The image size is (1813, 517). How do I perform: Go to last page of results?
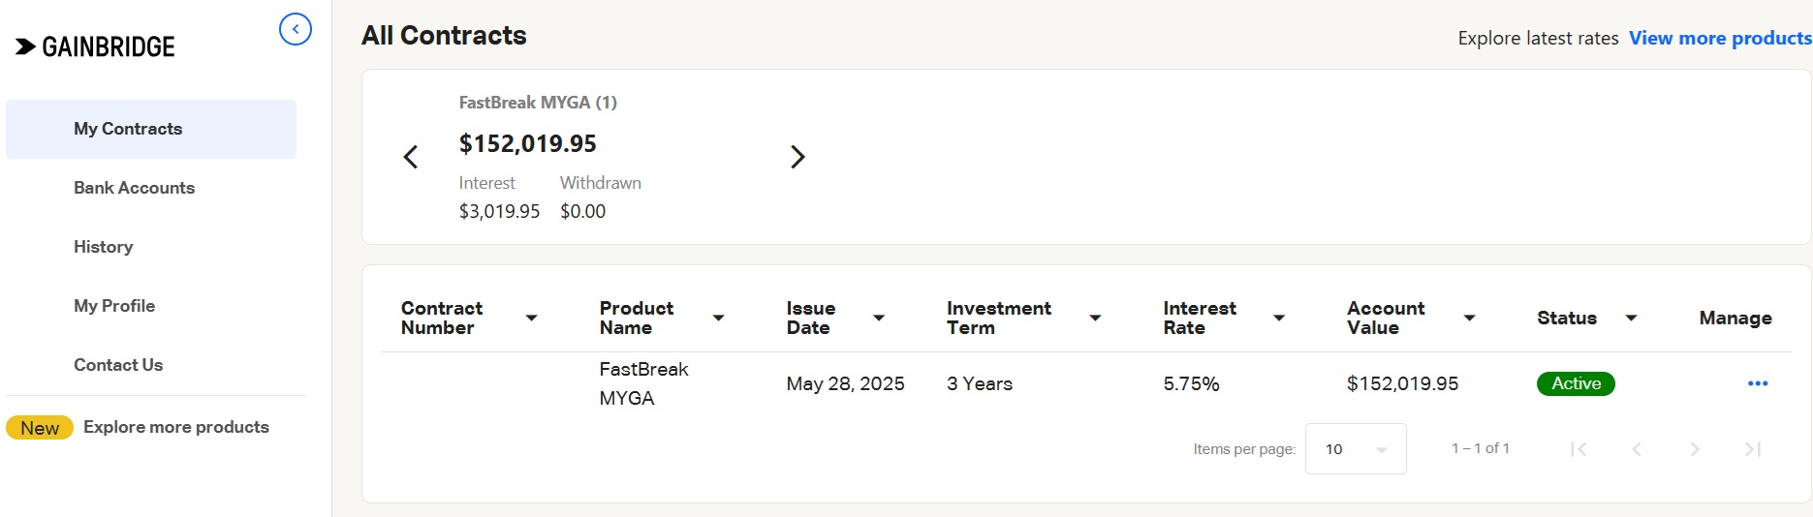1753,449
